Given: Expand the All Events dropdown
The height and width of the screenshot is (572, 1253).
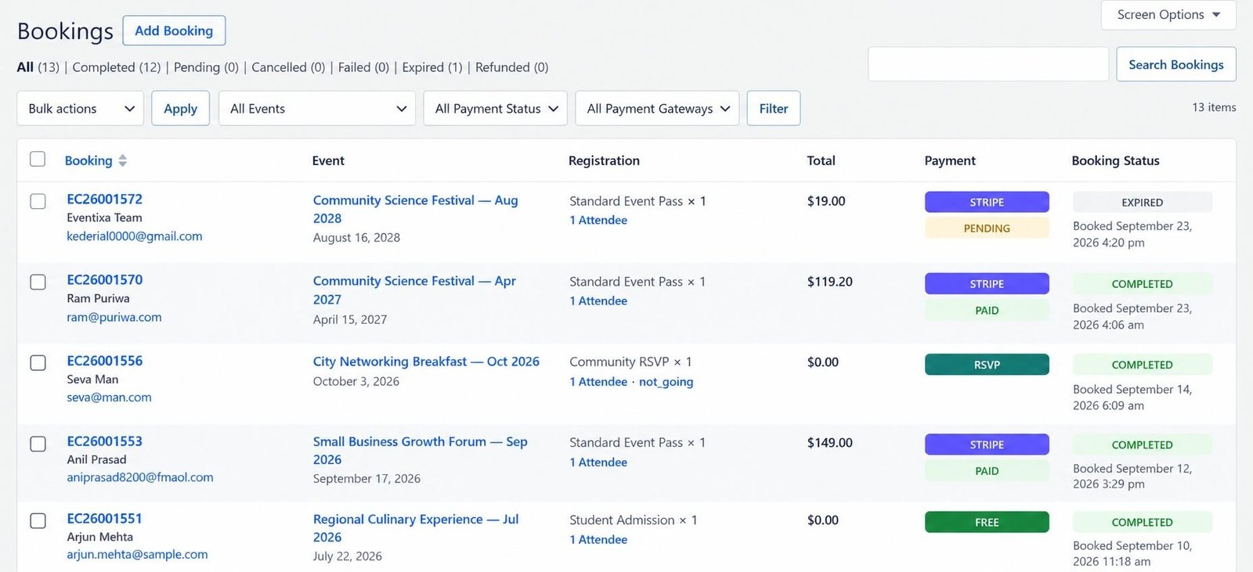Looking at the screenshot, I should pyautogui.click(x=317, y=108).
